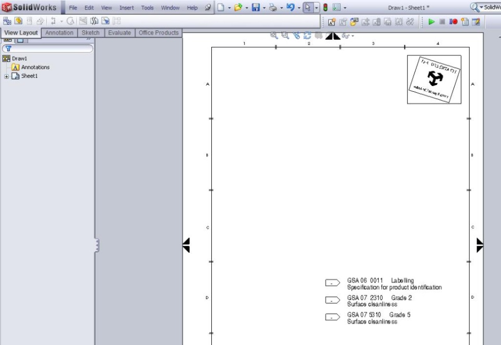Run a macro with green play button
Screen dimensions: 501x345
click(x=432, y=22)
